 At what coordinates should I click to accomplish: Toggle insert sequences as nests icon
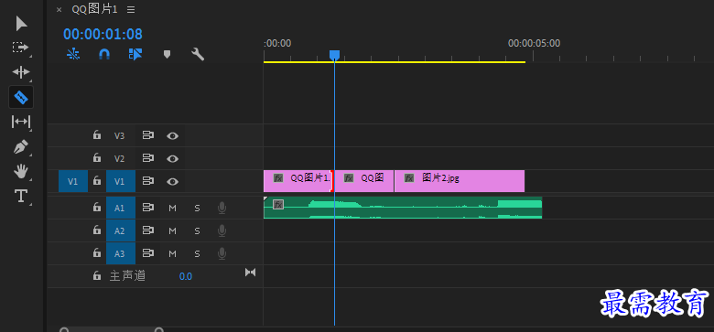coord(73,55)
